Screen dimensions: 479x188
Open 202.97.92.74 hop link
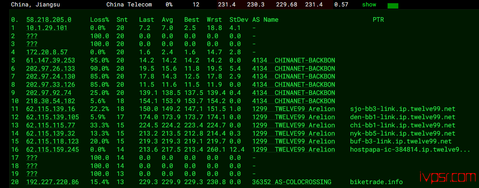(x=49, y=93)
